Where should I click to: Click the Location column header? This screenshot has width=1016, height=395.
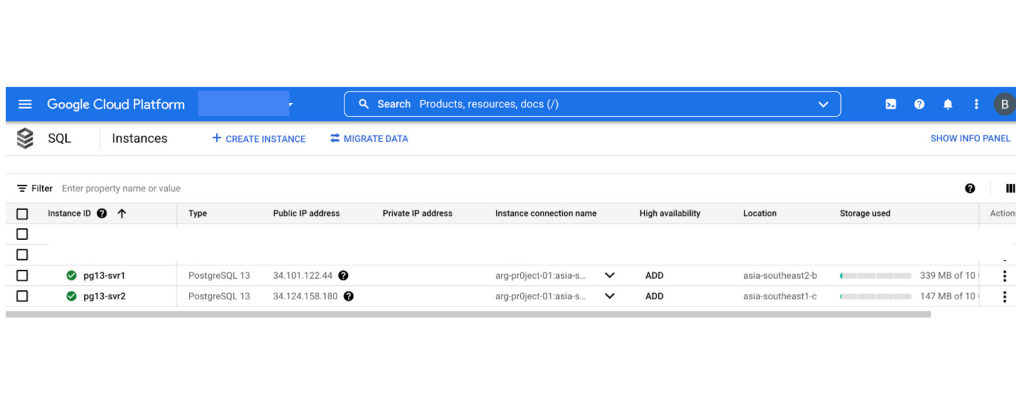(760, 214)
